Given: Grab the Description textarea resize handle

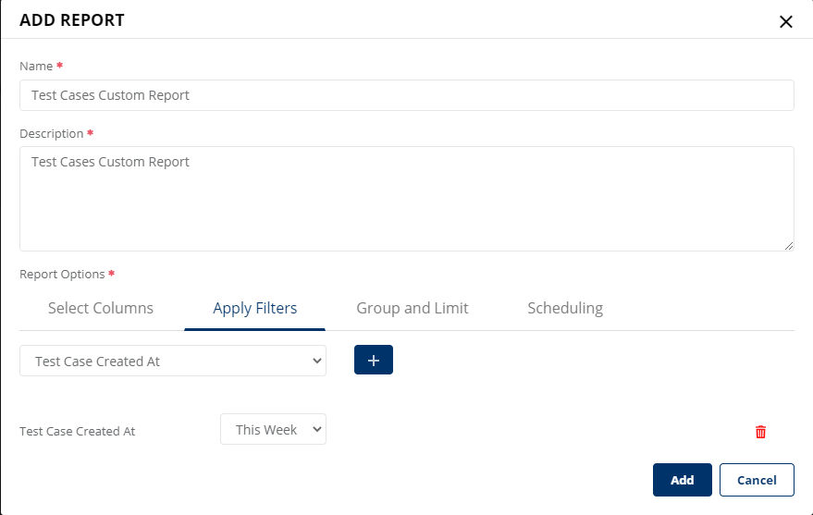Looking at the screenshot, I should pyautogui.click(x=789, y=246).
